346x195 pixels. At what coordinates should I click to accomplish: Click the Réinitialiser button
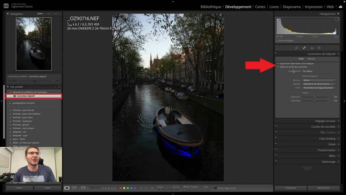point(324,188)
